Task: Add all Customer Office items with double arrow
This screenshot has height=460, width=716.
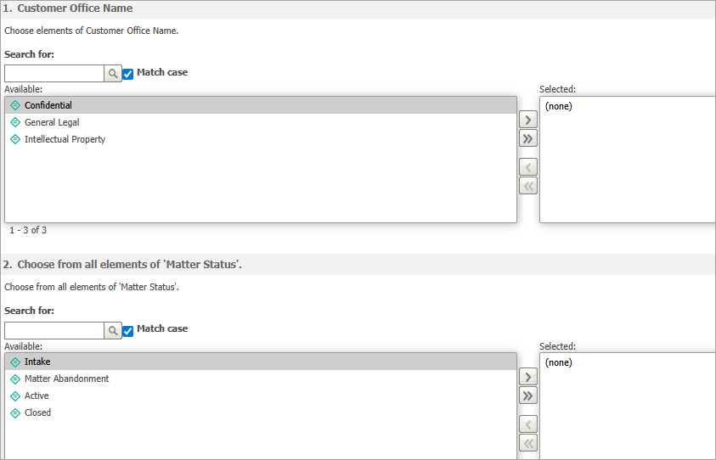Action: [x=527, y=138]
